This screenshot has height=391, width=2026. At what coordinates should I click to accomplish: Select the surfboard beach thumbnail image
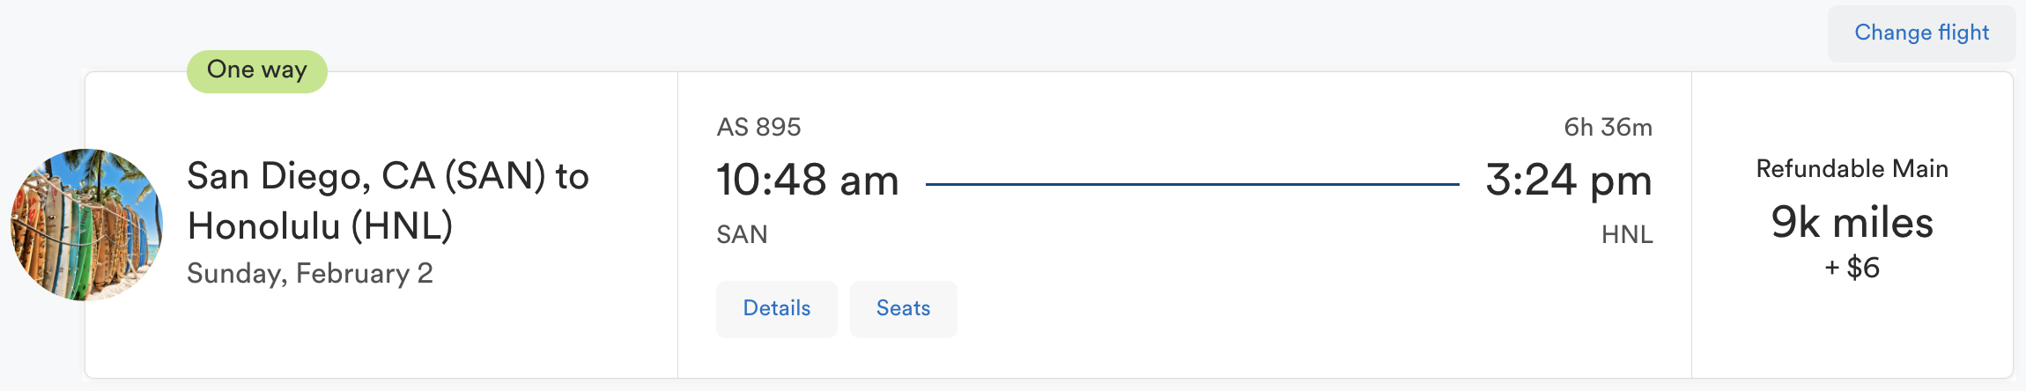(x=86, y=225)
